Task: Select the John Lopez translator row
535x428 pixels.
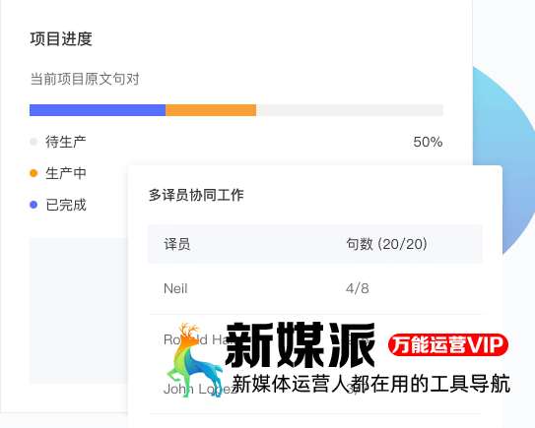Action: pos(315,389)
